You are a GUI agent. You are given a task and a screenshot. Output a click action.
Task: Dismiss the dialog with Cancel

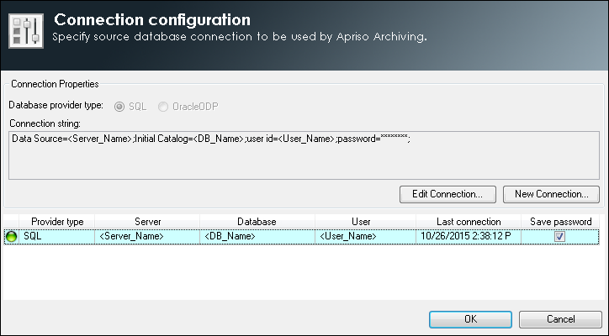559,319
